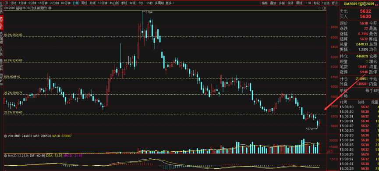Image resolution: width=379 pixels, height=171 pixels.
Task: Switch to 年线 yearly chart
Action: [x=132, y=3]
